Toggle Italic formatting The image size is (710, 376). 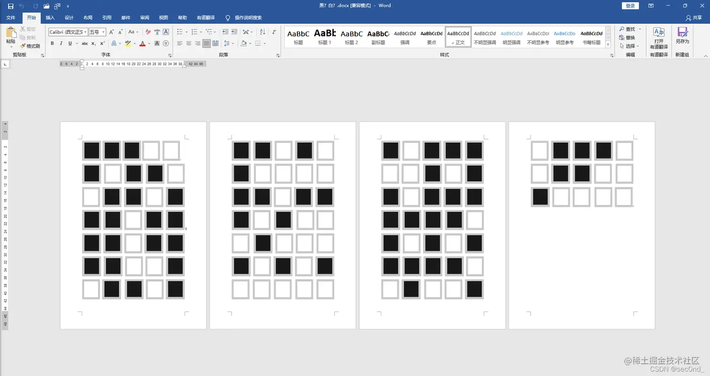[61, 43]
